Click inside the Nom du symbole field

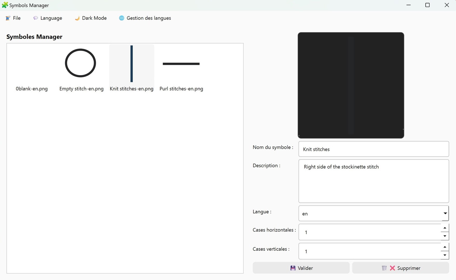(363, 149)
